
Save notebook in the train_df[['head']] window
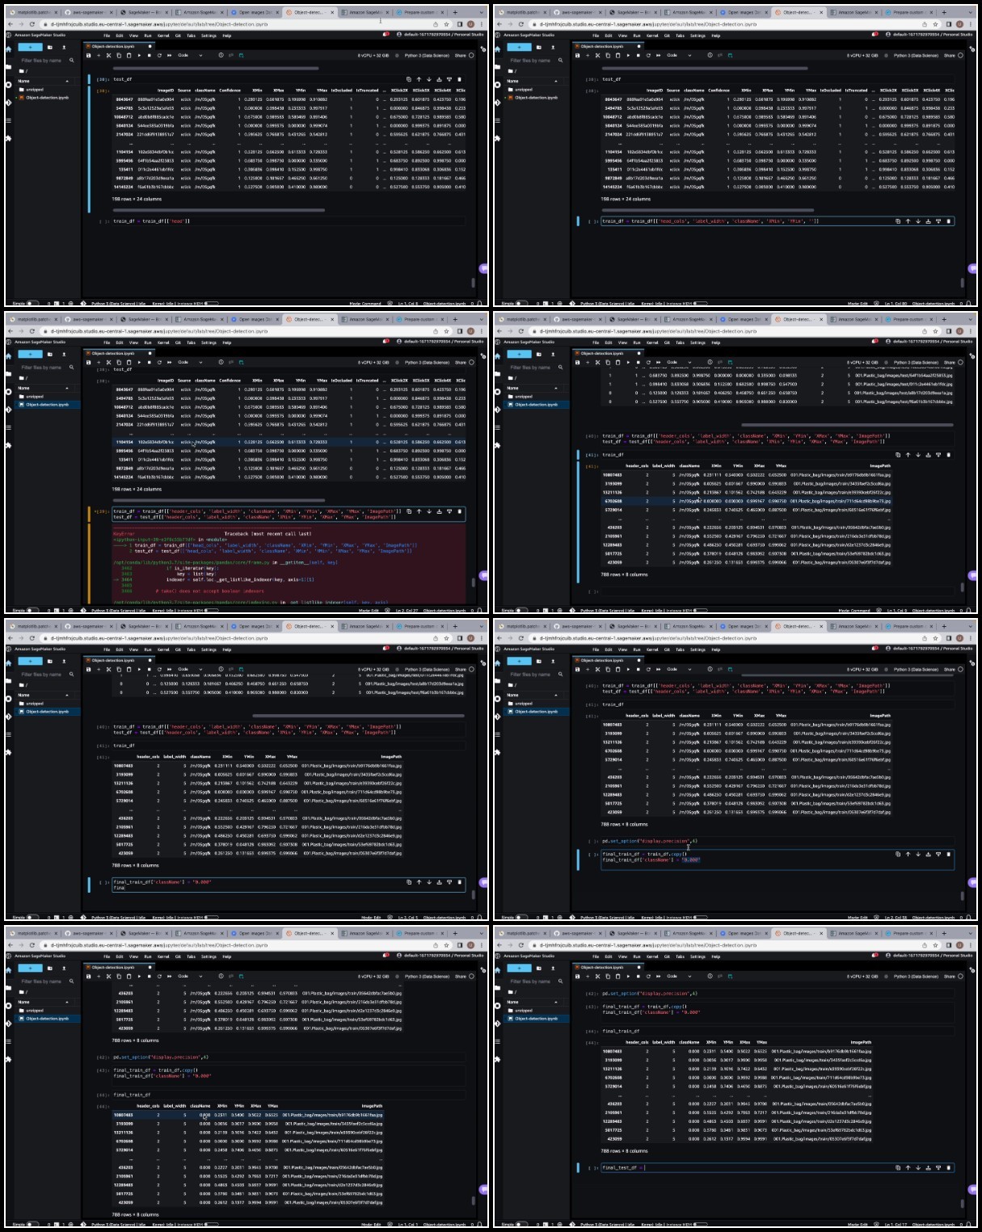coord(88,55)
